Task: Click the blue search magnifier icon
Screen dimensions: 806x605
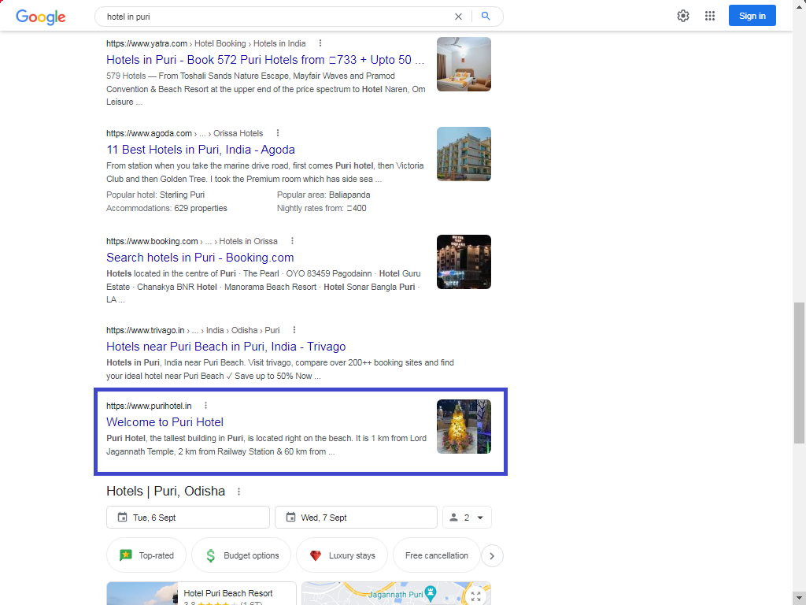Action: 485,16
